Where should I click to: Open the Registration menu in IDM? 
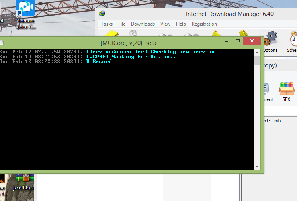coord(204,24)
